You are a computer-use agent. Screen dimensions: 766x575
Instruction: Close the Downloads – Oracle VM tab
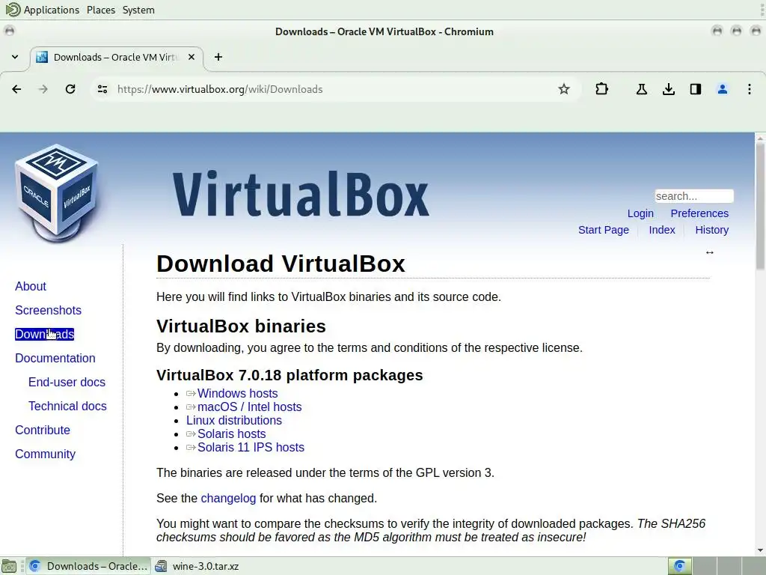(191, 57)
